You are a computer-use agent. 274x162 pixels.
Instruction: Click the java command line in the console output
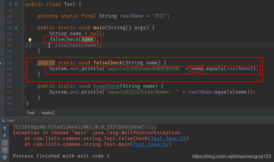(x=84, y=127)
